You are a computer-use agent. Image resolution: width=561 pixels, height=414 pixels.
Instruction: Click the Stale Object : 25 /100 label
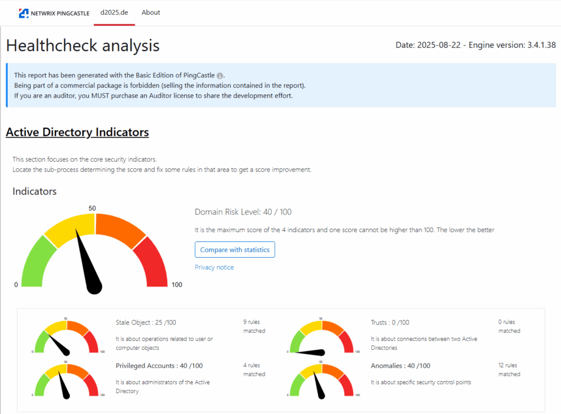pos(146,322)
